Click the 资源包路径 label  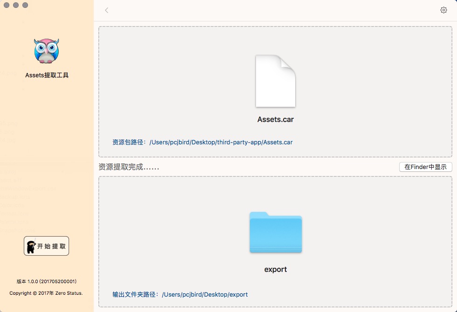pos(129,142)
